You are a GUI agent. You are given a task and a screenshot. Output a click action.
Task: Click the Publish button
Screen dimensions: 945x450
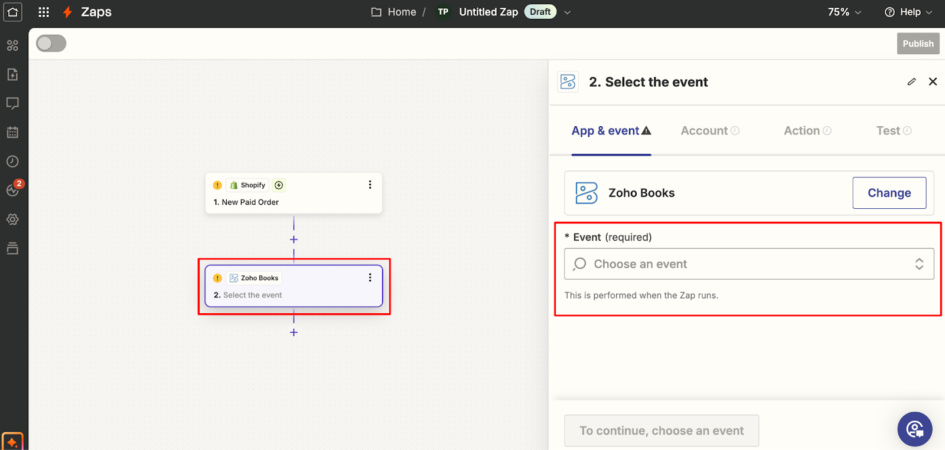pos(918,44)
